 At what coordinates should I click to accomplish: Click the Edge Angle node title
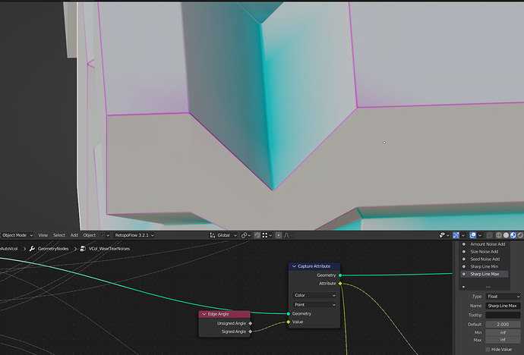[x=218, y=314]
